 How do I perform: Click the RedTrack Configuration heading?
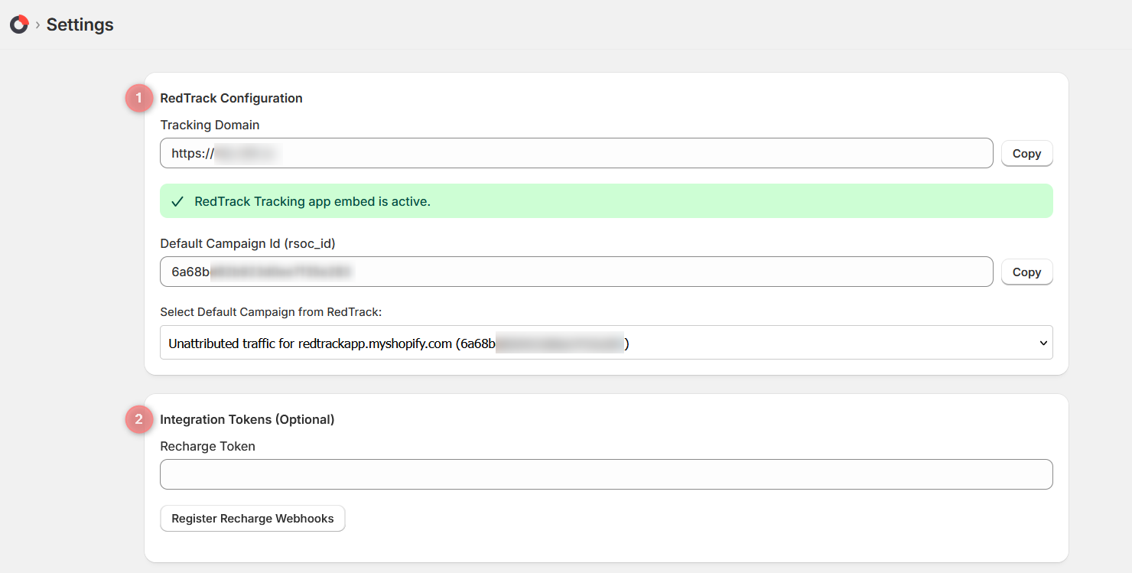231,98
